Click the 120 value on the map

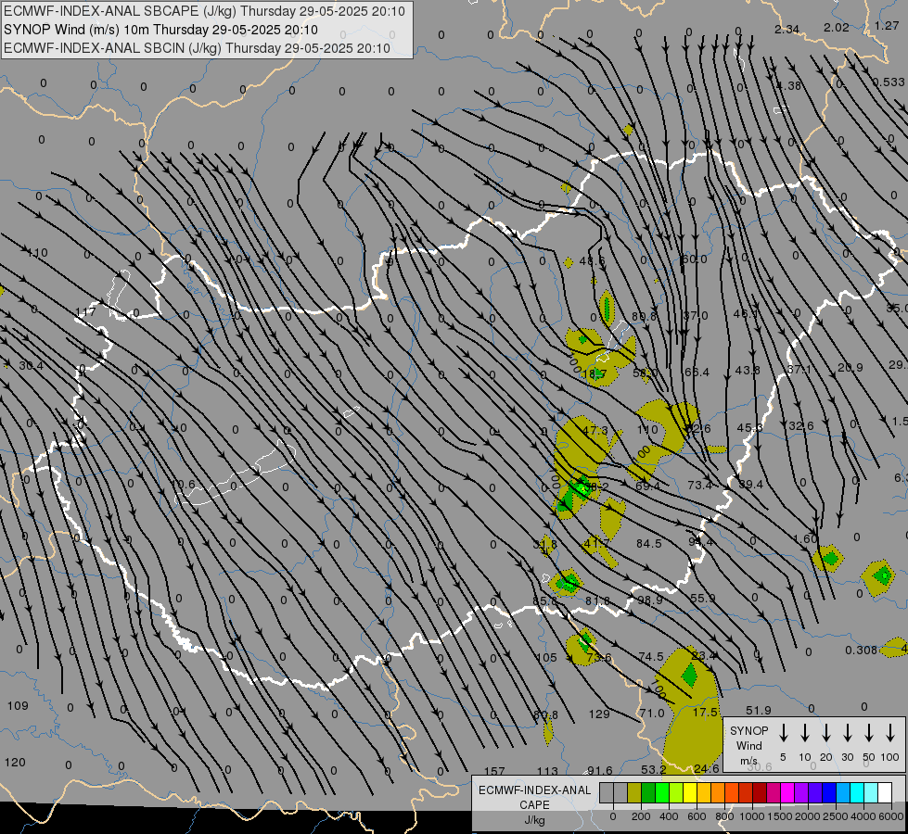tap(15, 763)
